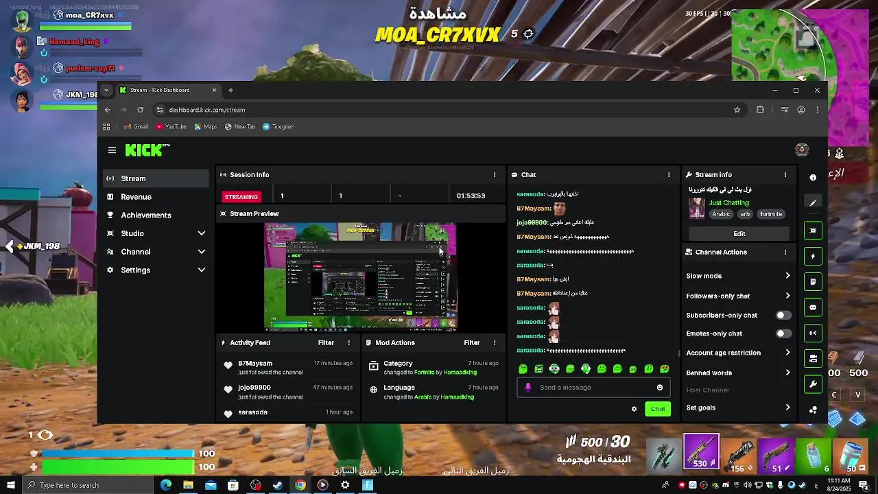Open Chat panel options menu
This screenshot has width=878, height=494.
pos(669,175)
